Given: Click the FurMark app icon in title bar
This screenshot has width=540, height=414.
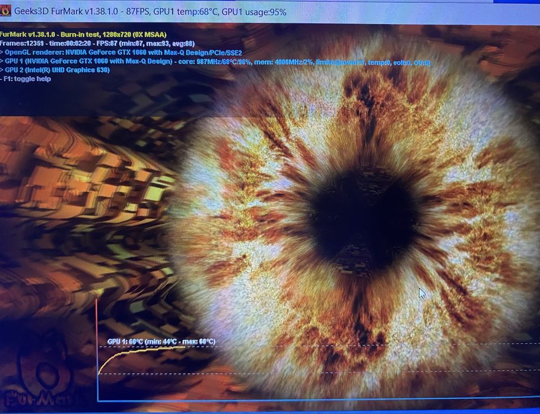Looking at the screenshot, I should [5, 11].
